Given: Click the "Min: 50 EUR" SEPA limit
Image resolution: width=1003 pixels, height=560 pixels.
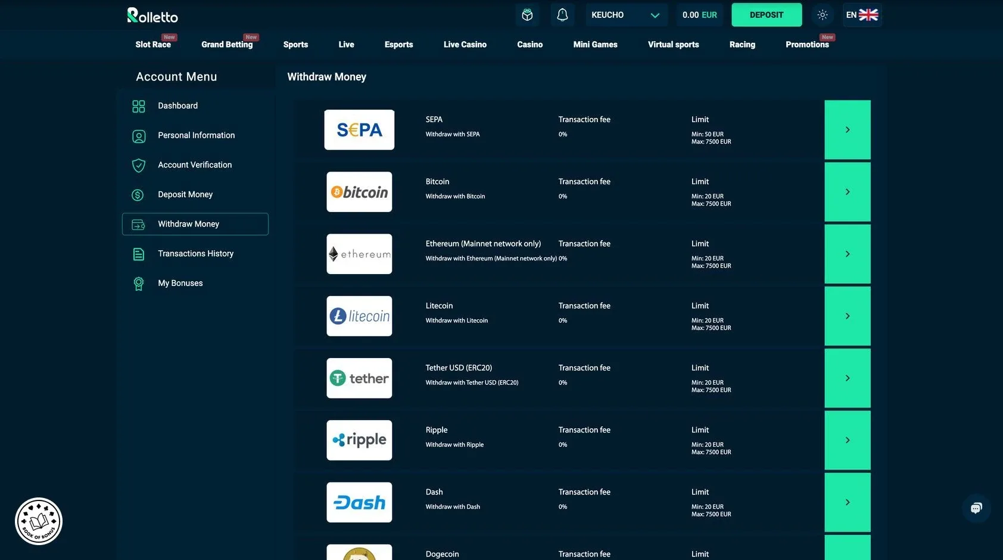Looking at the screenshot, I should (708, 135).
